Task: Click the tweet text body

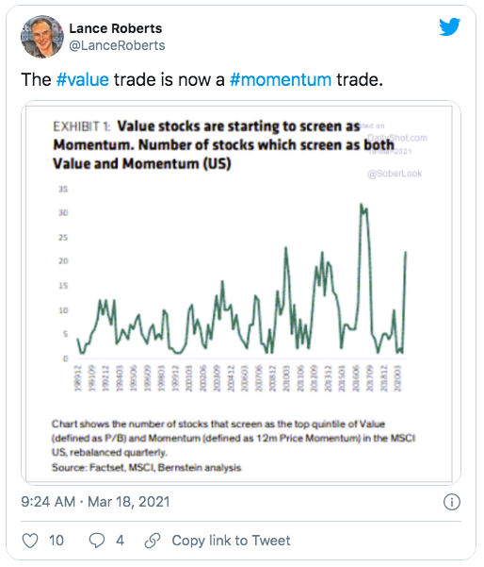Action: click(202, 79)
